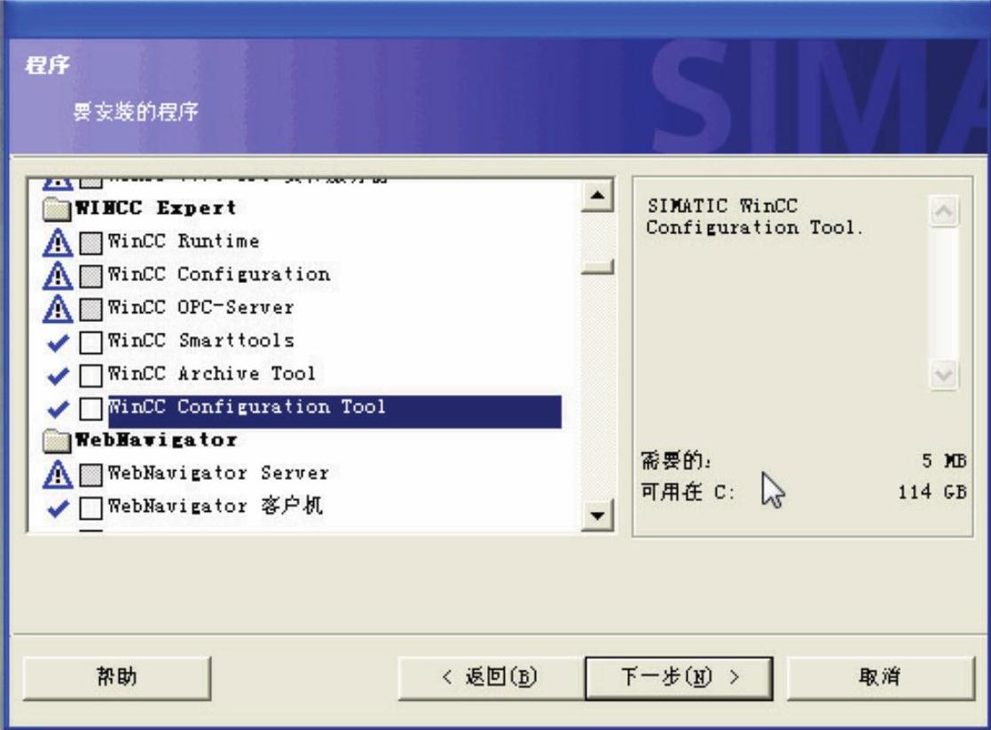Proceed with 下一步(N) button
Viewport: 991px width, 730px height.
(680, 678)
